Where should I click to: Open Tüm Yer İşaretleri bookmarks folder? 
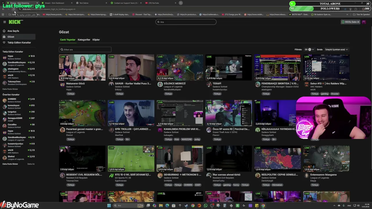click(361, 14)
